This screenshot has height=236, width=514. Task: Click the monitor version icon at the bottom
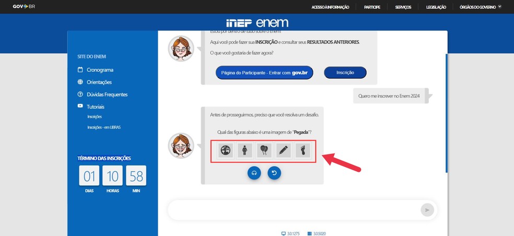click(x=284, y=234)
